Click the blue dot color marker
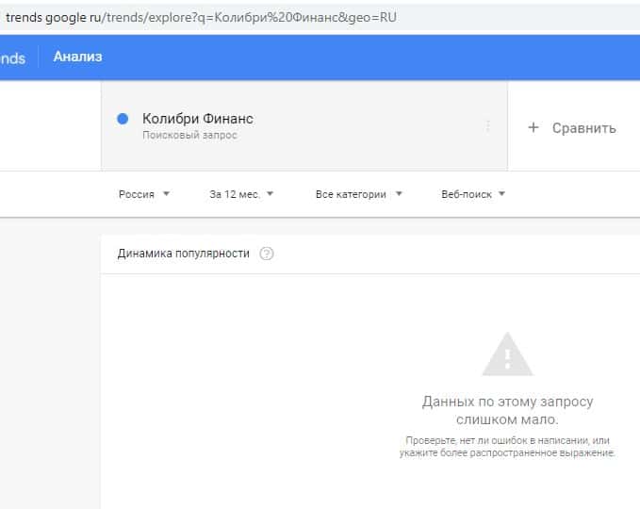The image size is (640, 509). coord(123,119)
